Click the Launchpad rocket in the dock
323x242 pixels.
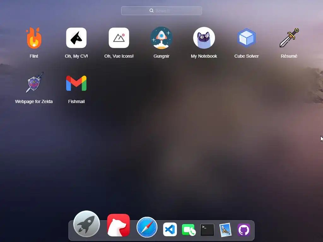pos(86,224)
